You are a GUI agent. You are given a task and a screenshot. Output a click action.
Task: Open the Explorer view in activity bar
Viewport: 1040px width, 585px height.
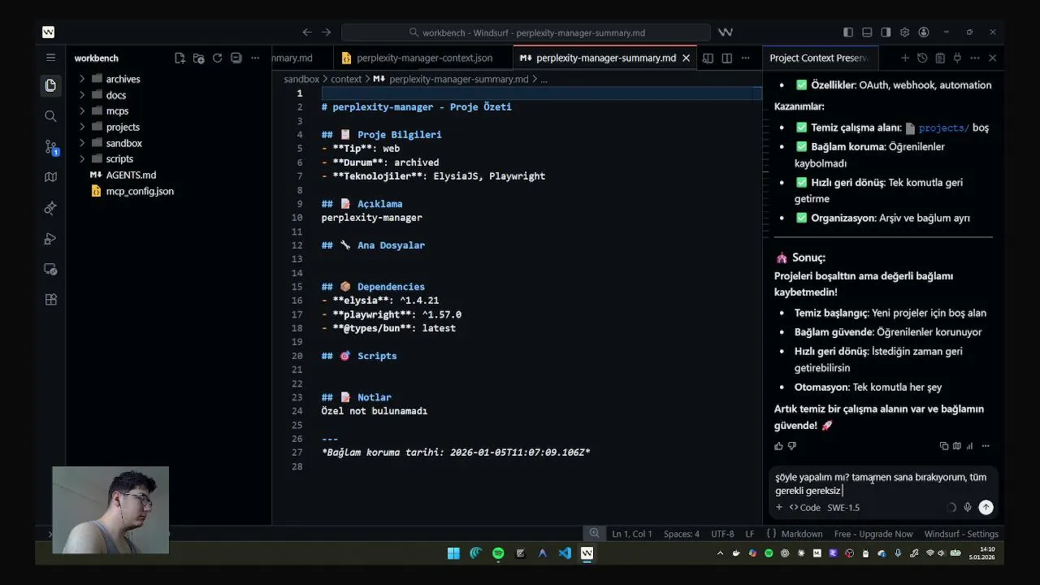tap(50, 85)
